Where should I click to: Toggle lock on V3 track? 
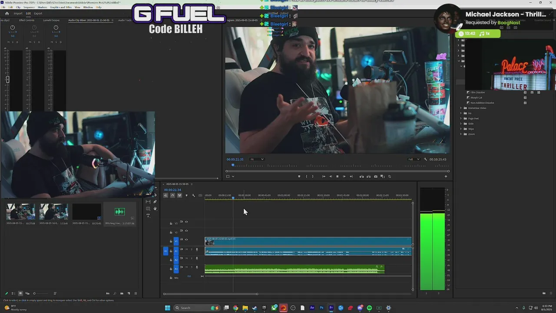click(171, 223)
